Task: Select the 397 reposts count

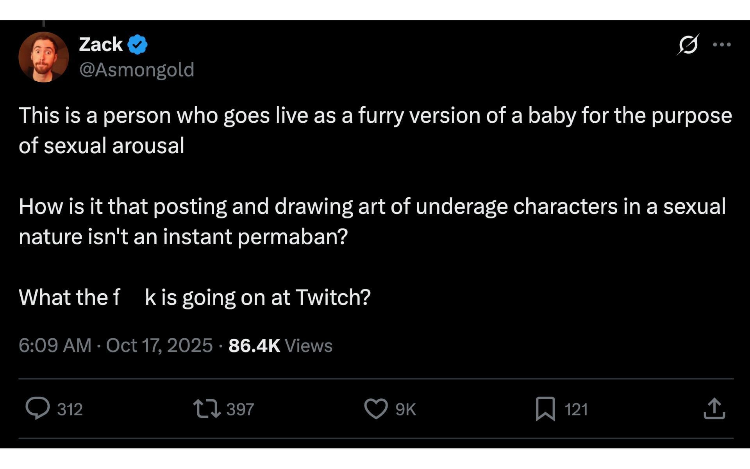Action: point(240,410)
